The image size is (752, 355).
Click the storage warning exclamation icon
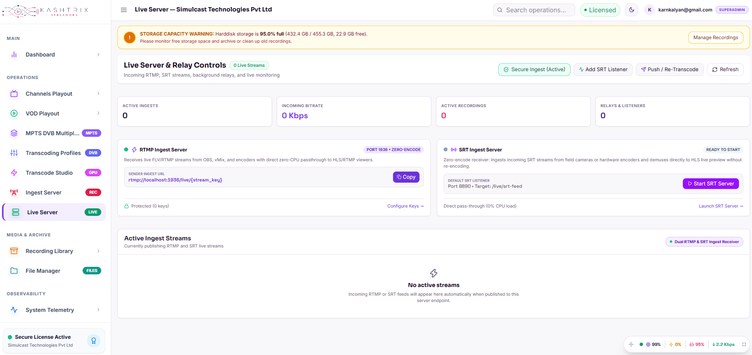coord(129,38)
